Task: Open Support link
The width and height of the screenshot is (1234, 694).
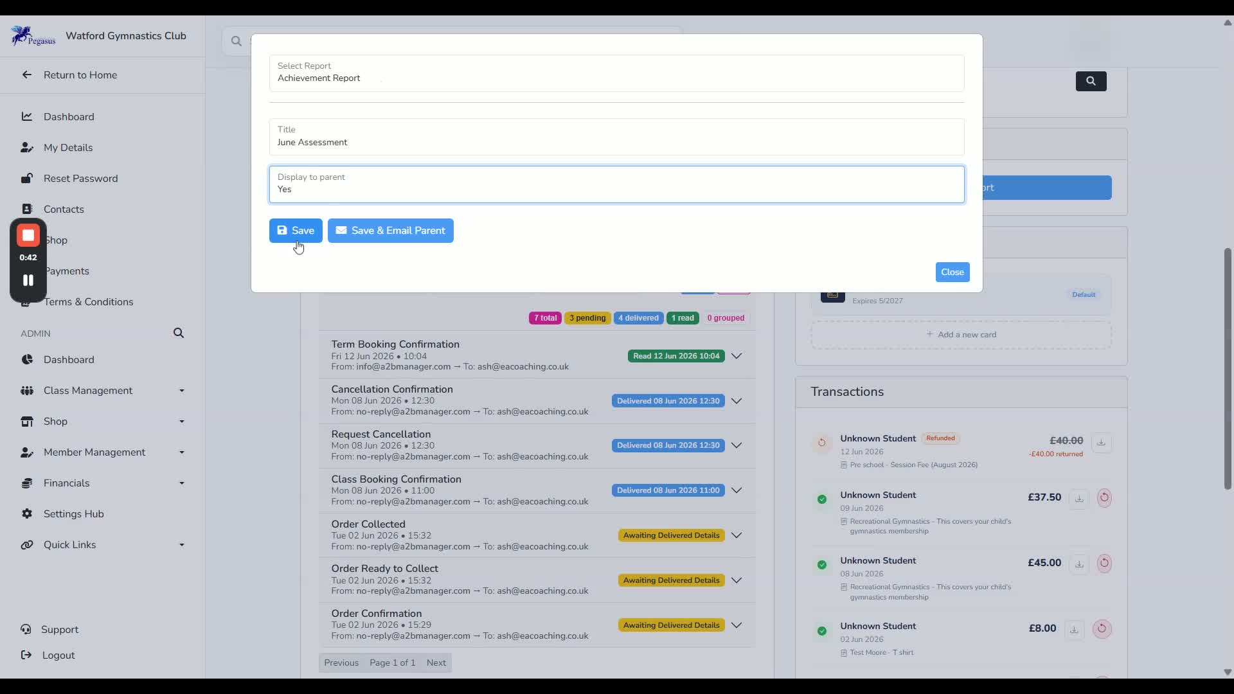Action: 60,630
